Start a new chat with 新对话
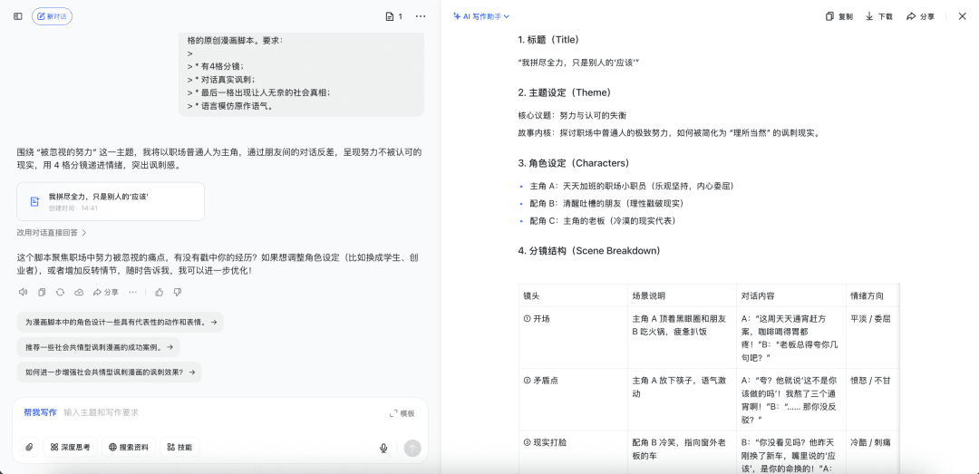This screenshot has height=474, width=979. click(52, 16)
